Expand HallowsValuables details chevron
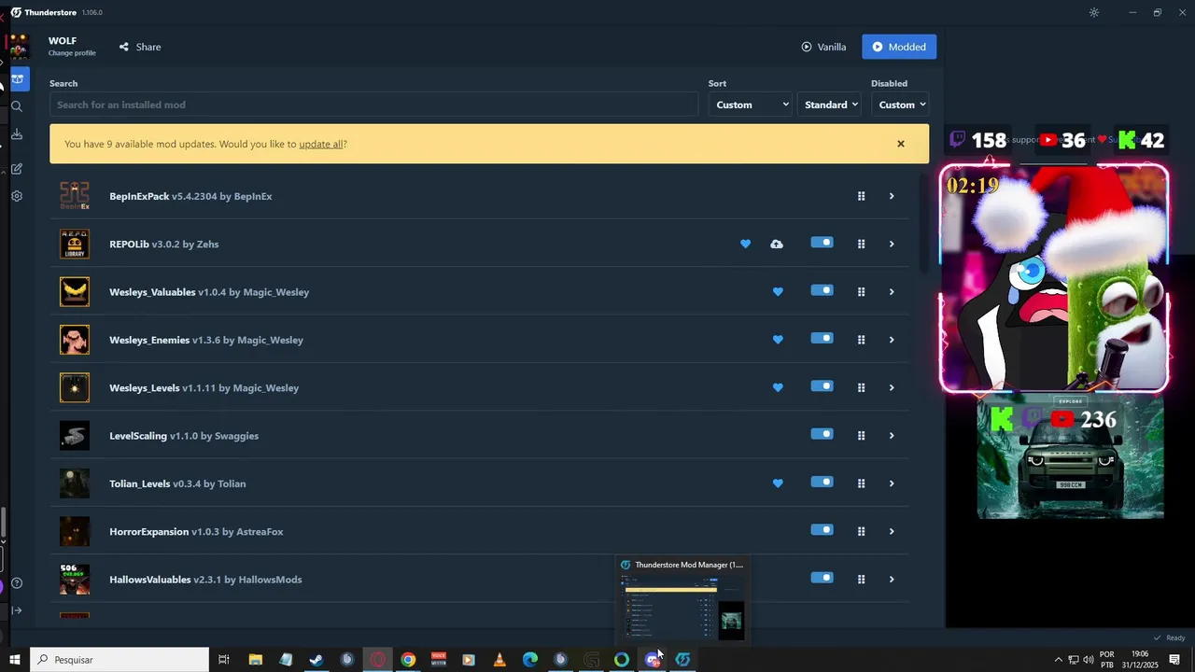This screenshot has height=672, width=1195. click(x=892, y=580)
